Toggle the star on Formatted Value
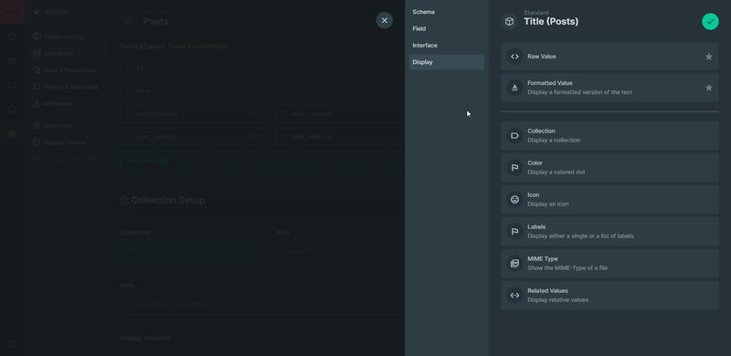This screenshot has height=356, width=731. coord(709,88)
